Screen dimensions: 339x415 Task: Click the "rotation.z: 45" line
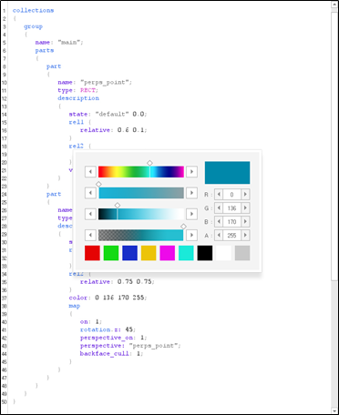(x=108, y=329)
